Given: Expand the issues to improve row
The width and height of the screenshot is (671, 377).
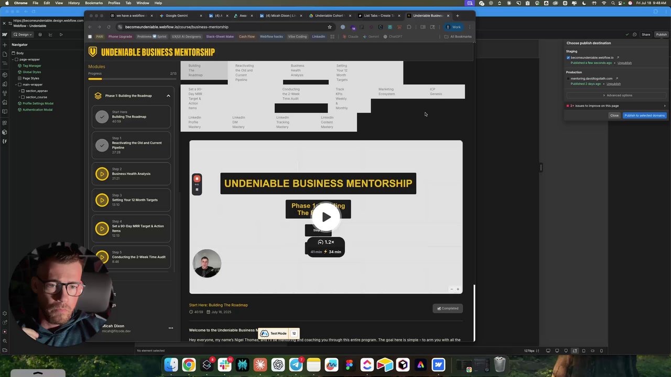Looking at the screenshot, I should pos(616,106).
